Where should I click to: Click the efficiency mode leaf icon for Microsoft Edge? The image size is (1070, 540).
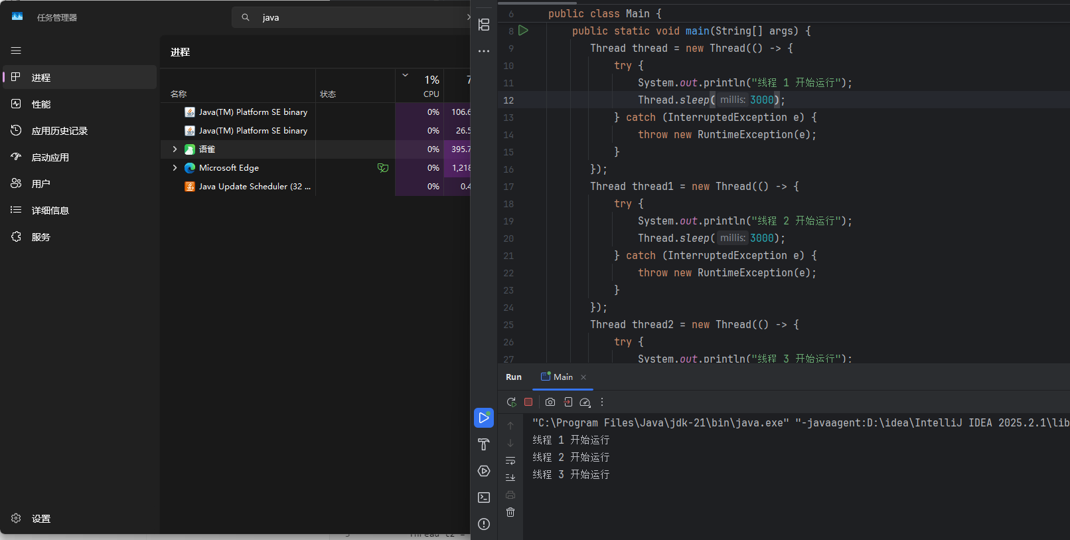pos(383,167)
